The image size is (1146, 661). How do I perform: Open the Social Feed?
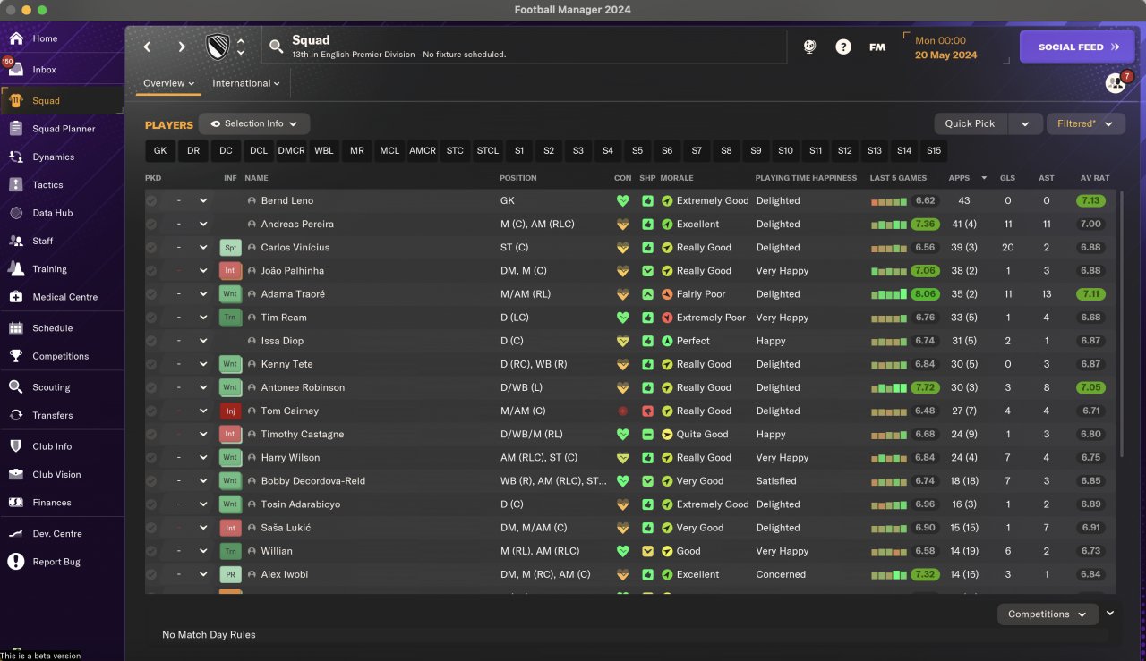[1077, 47]
